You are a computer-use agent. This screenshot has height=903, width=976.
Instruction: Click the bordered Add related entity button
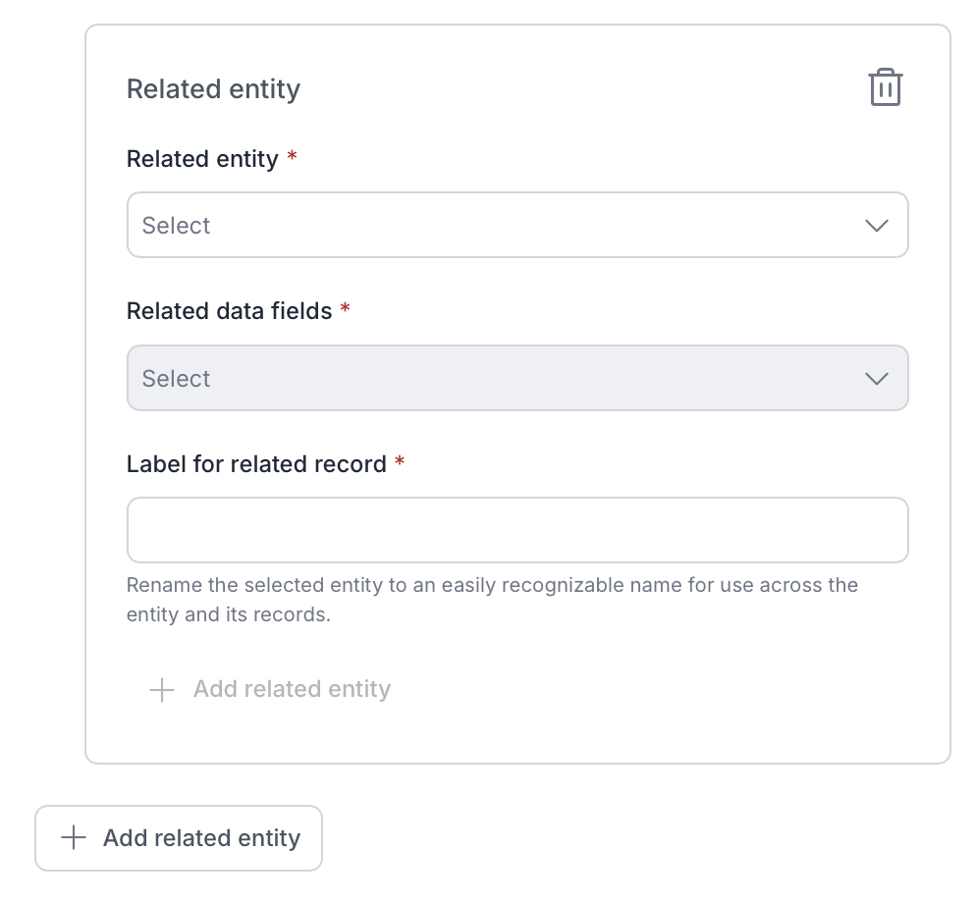(x=179, y=838)
